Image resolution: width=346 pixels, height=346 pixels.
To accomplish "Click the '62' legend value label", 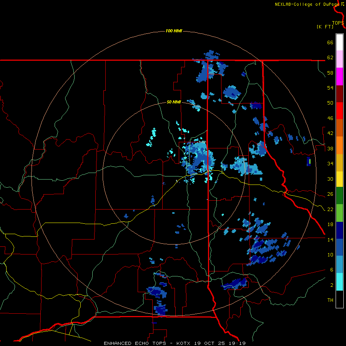I will coord(330,58).
